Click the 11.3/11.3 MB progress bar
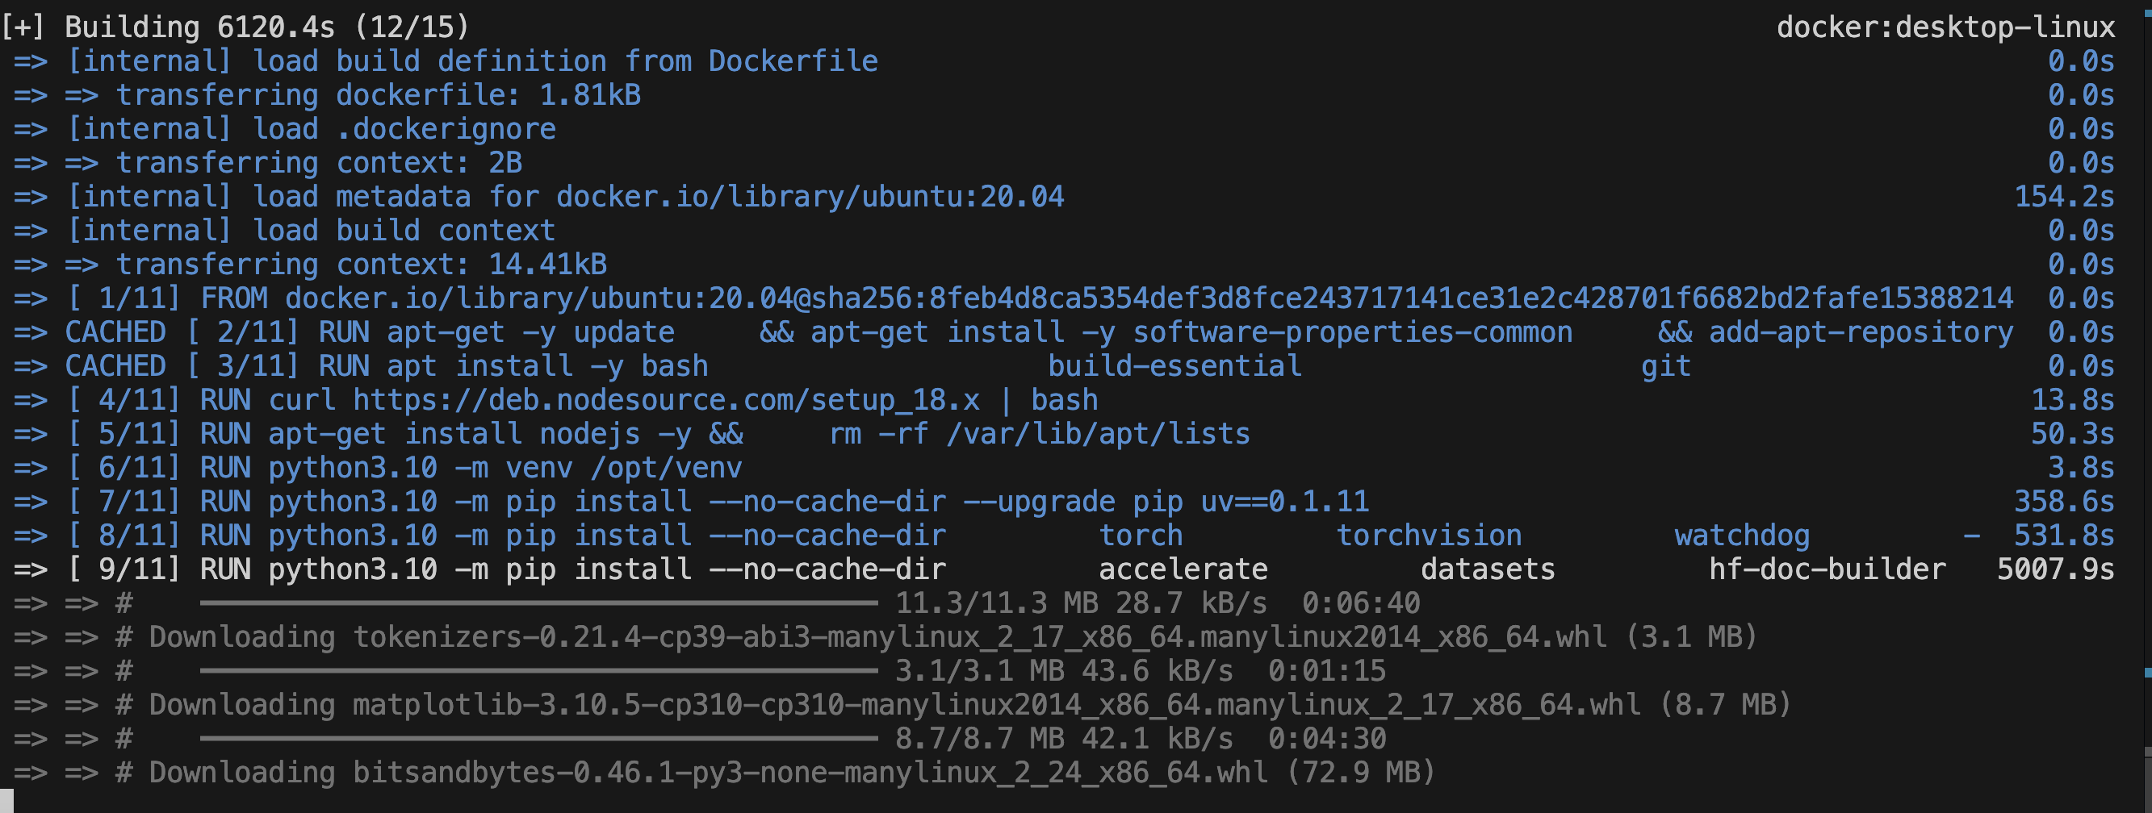 539,602
